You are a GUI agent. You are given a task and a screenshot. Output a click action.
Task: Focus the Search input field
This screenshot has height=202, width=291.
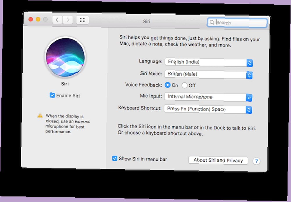coord(237,23)
